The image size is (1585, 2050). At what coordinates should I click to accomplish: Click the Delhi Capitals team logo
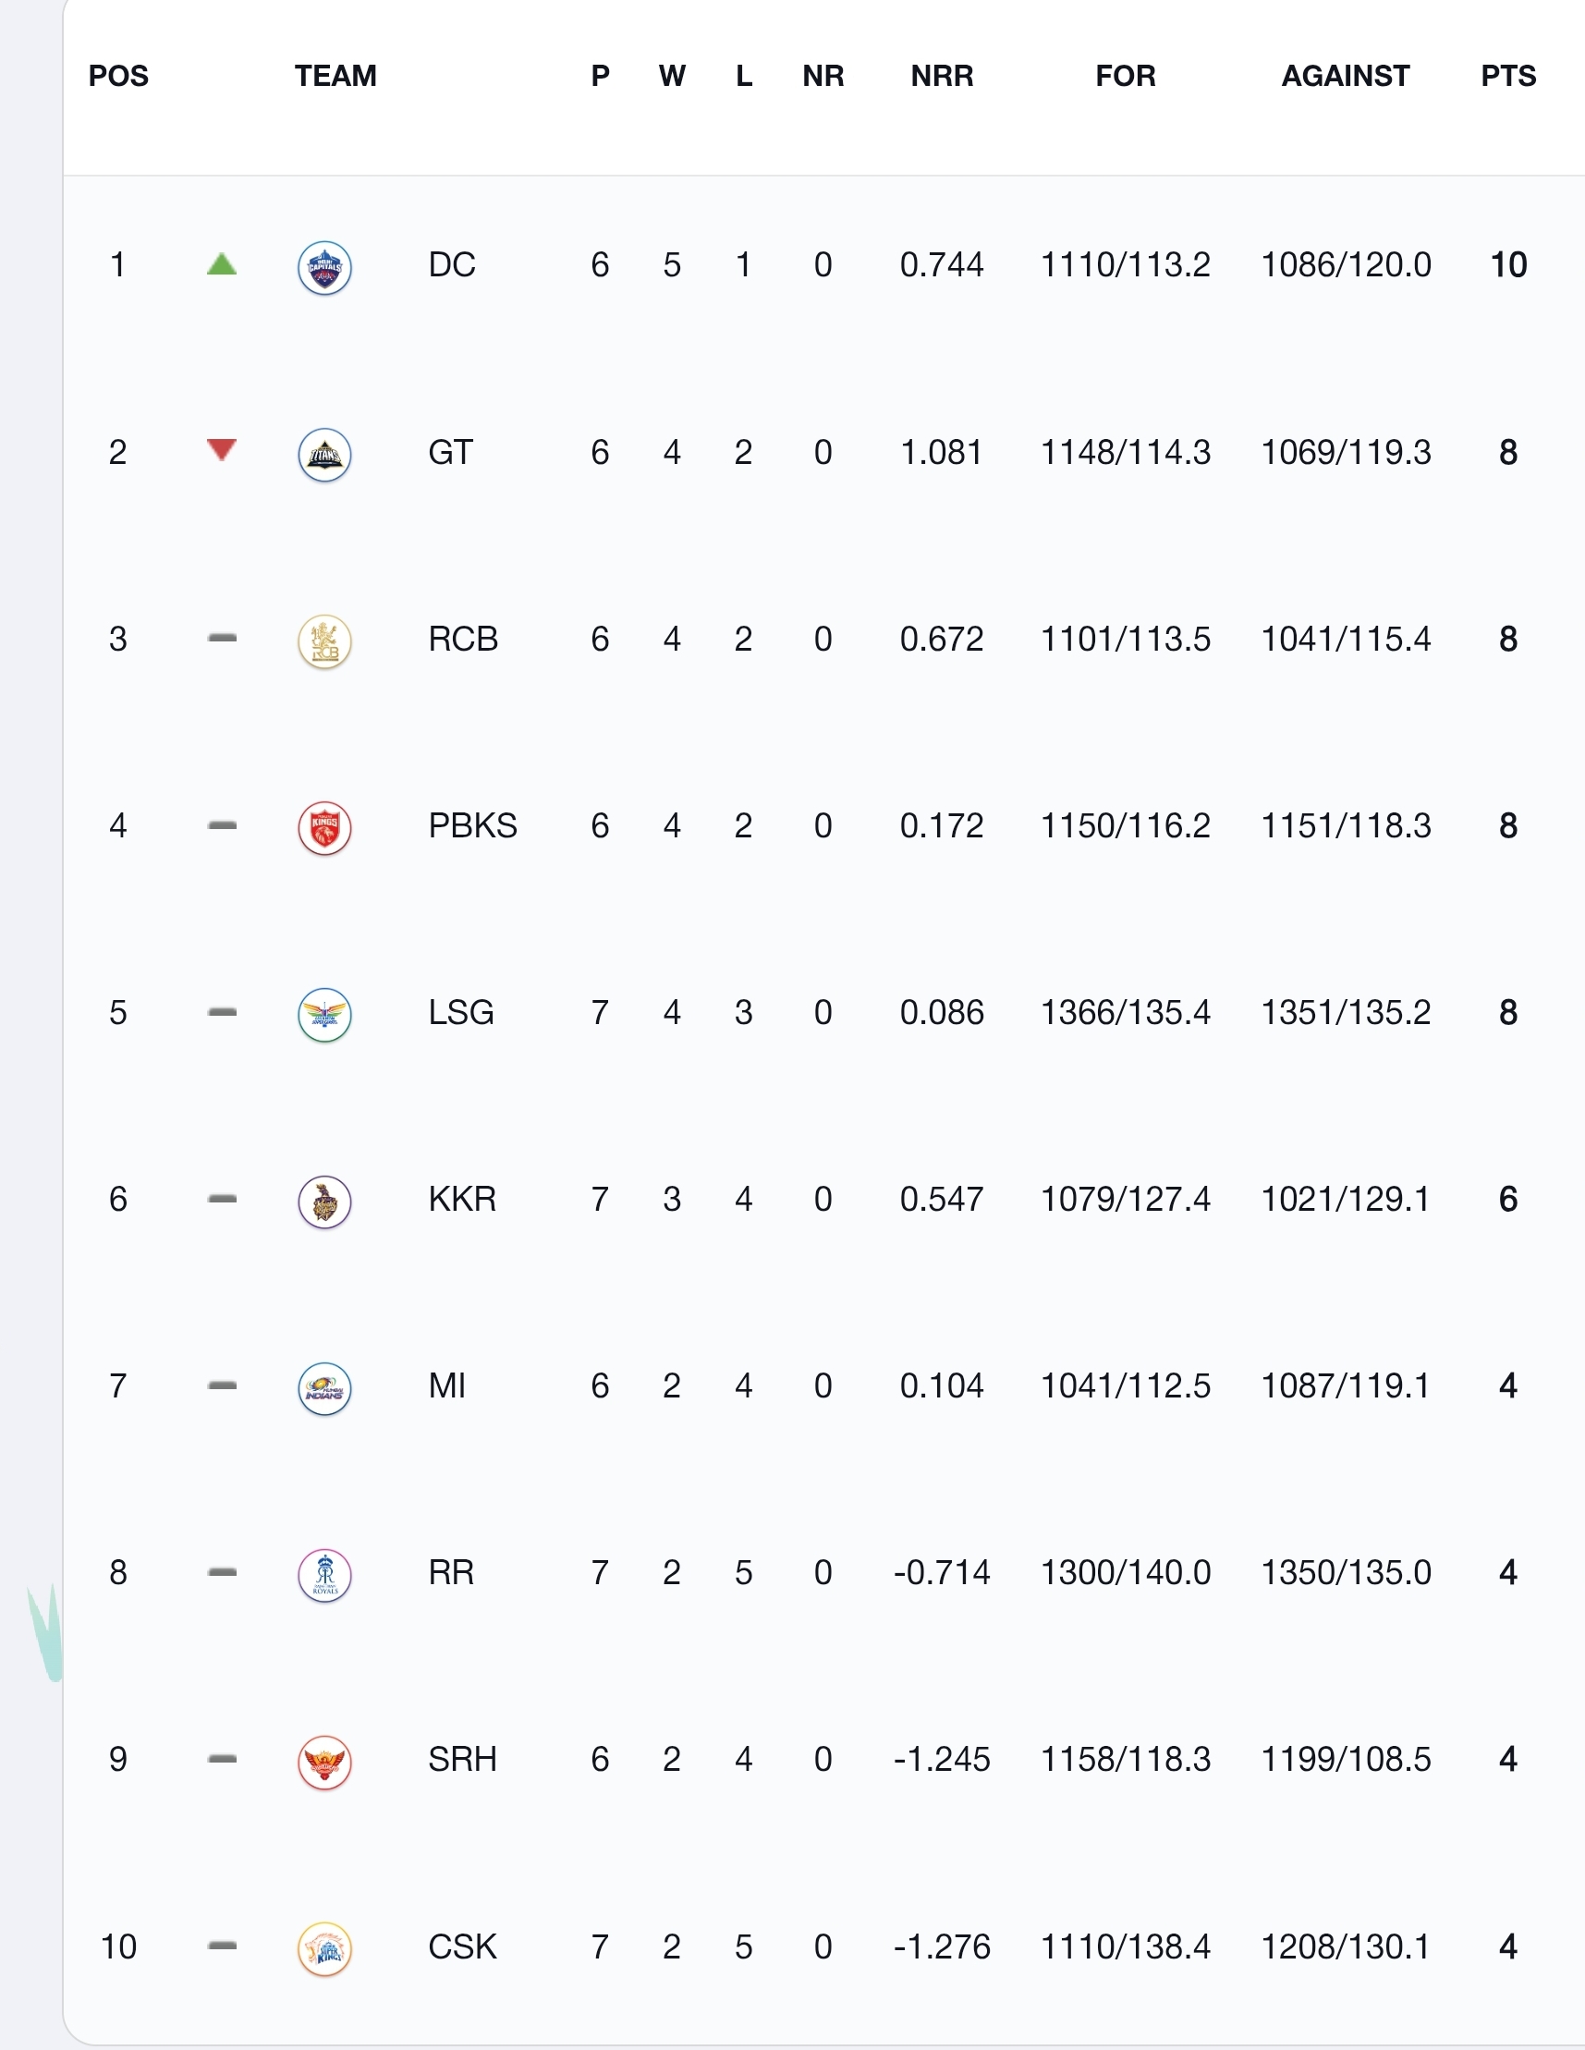click(x=324, y=267)
